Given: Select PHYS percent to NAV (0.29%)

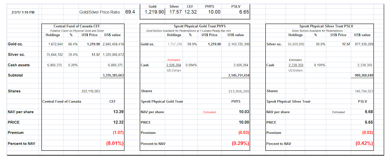Looking at the screenshot, I should tap(241, 143).
